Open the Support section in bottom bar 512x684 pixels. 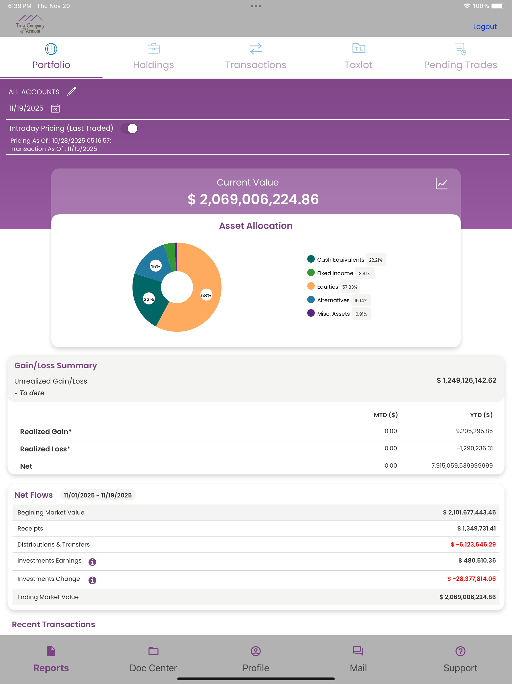pyautogui.click(x=460, y=659)
